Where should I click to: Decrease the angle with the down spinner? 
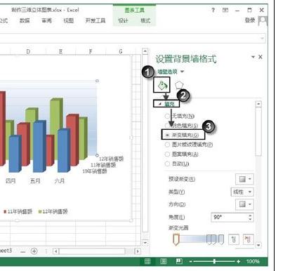click(251, 220)
